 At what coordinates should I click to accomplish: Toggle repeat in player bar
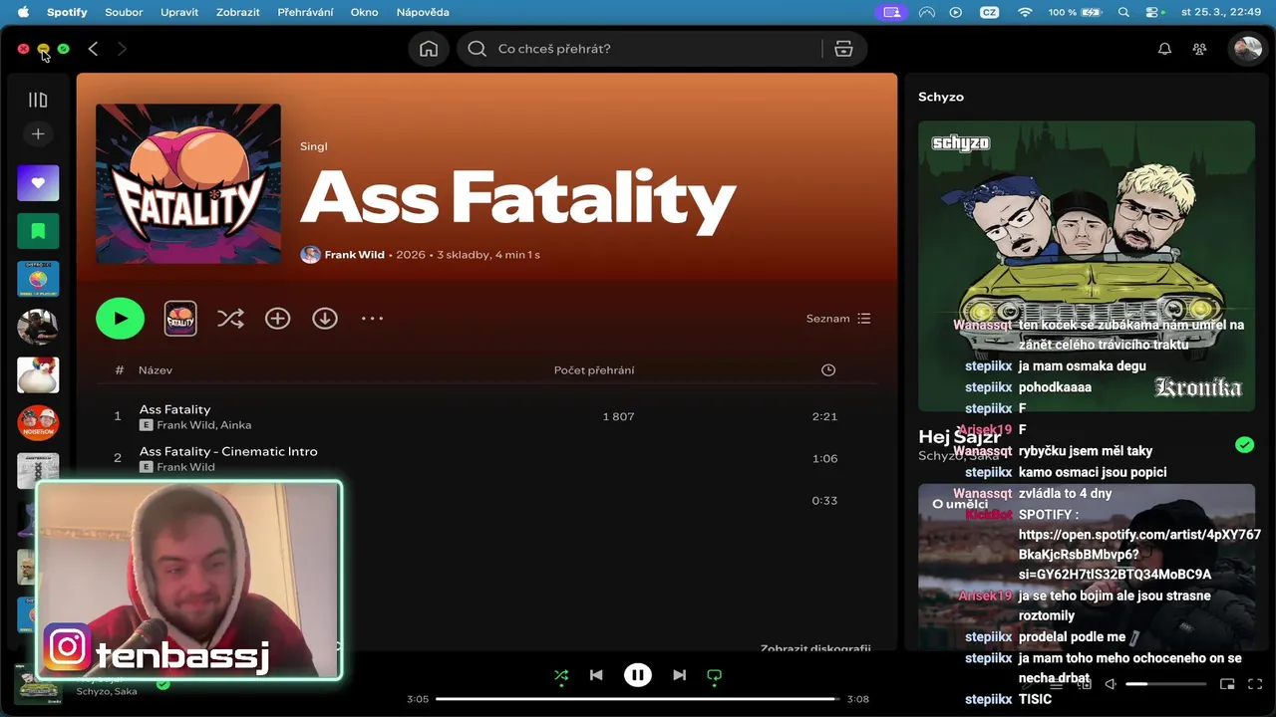pos(714,675)
